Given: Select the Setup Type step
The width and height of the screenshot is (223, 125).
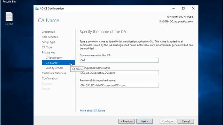Looking at the screenshot, I should (48, 42).
